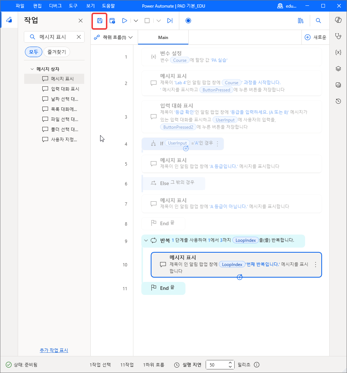Screen dimensions: 347x373
Task: Expand the 하위 흐름(1) dropdown
Action: click(x=113, y=37)
